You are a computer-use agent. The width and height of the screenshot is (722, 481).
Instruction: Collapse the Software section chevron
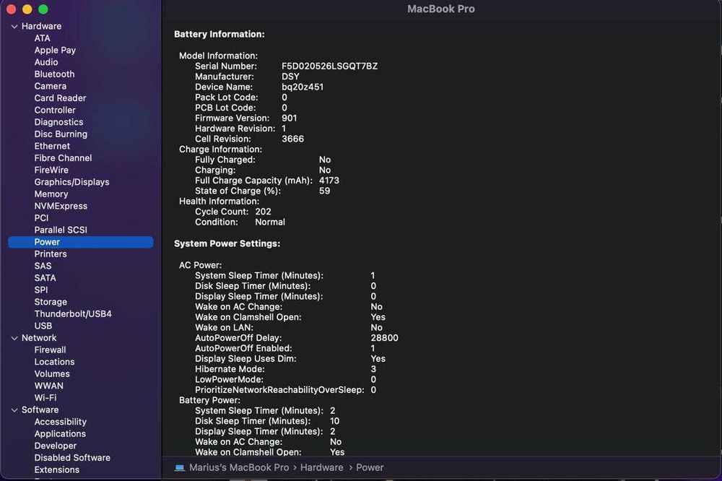(x=14, y=410)
